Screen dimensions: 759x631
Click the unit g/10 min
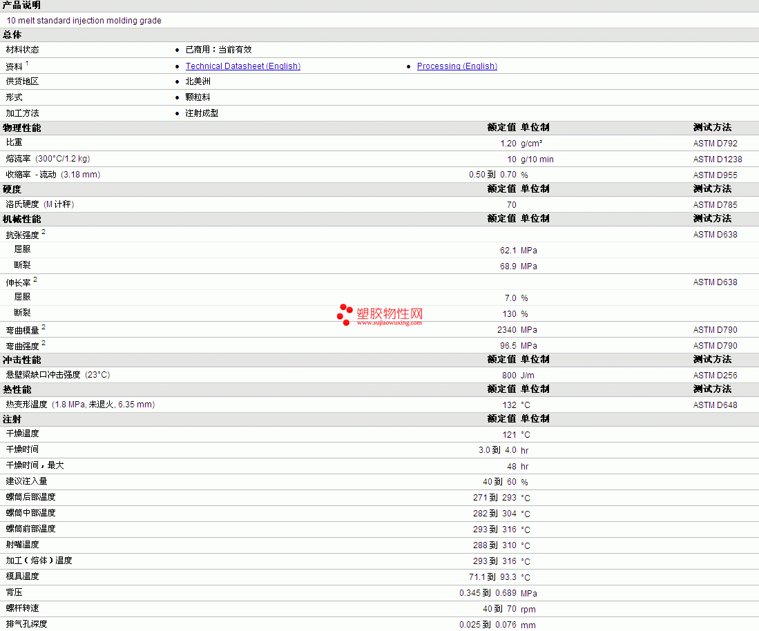[x=537, y=159]
